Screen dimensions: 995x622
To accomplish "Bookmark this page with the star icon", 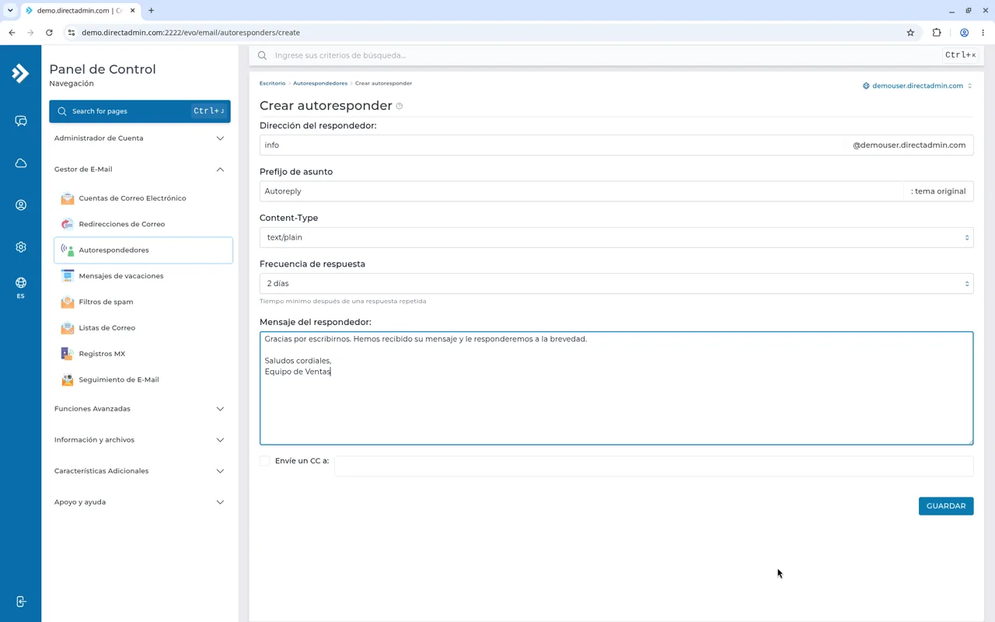I will click(910, 33).
